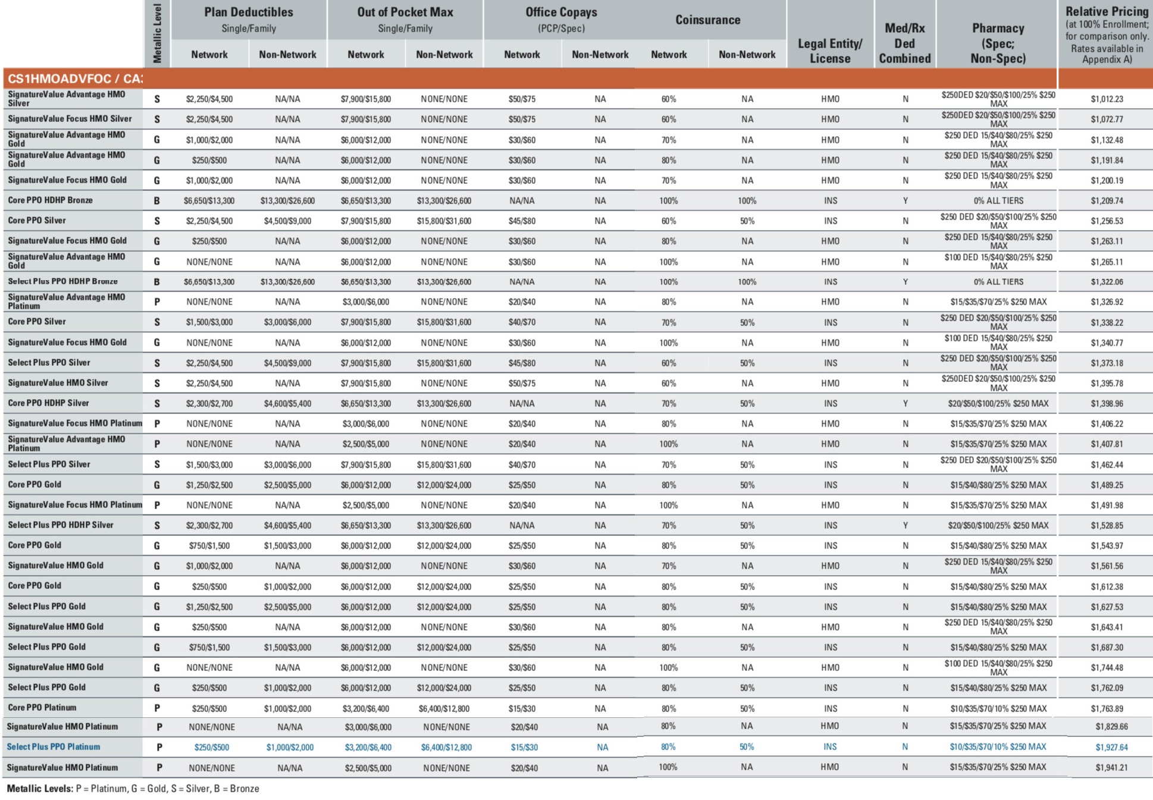Viewport: 1153px width, 800px height.
Task: Click blue $250/$500 deductible link
Action: click(211, 747)
